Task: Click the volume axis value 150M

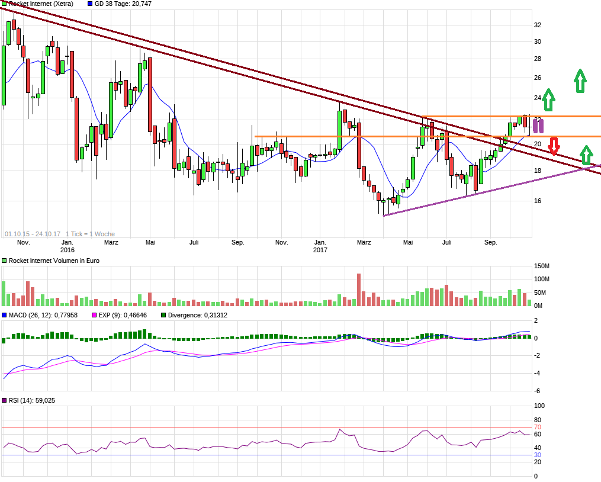Action: [542, 266]
